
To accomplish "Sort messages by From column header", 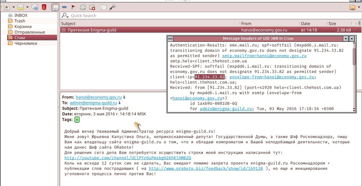I will pos(270,24).
